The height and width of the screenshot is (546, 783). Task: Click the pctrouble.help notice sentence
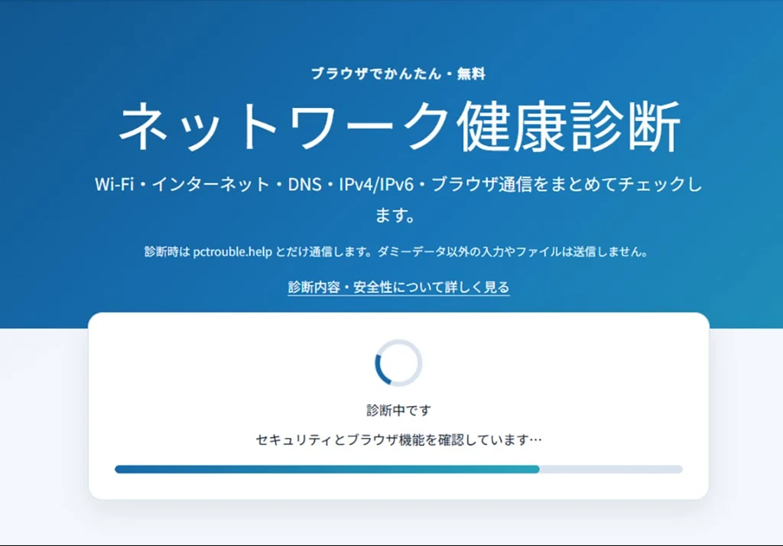pyautogui.click(x=397, y=252)
